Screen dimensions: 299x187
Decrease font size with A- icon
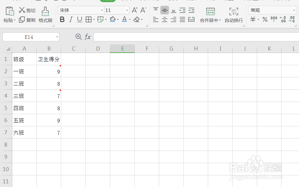(143, 10)
